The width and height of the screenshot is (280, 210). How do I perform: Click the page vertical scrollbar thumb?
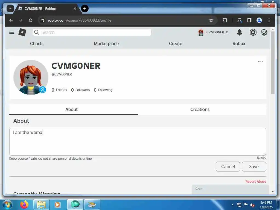pos(273,63)
